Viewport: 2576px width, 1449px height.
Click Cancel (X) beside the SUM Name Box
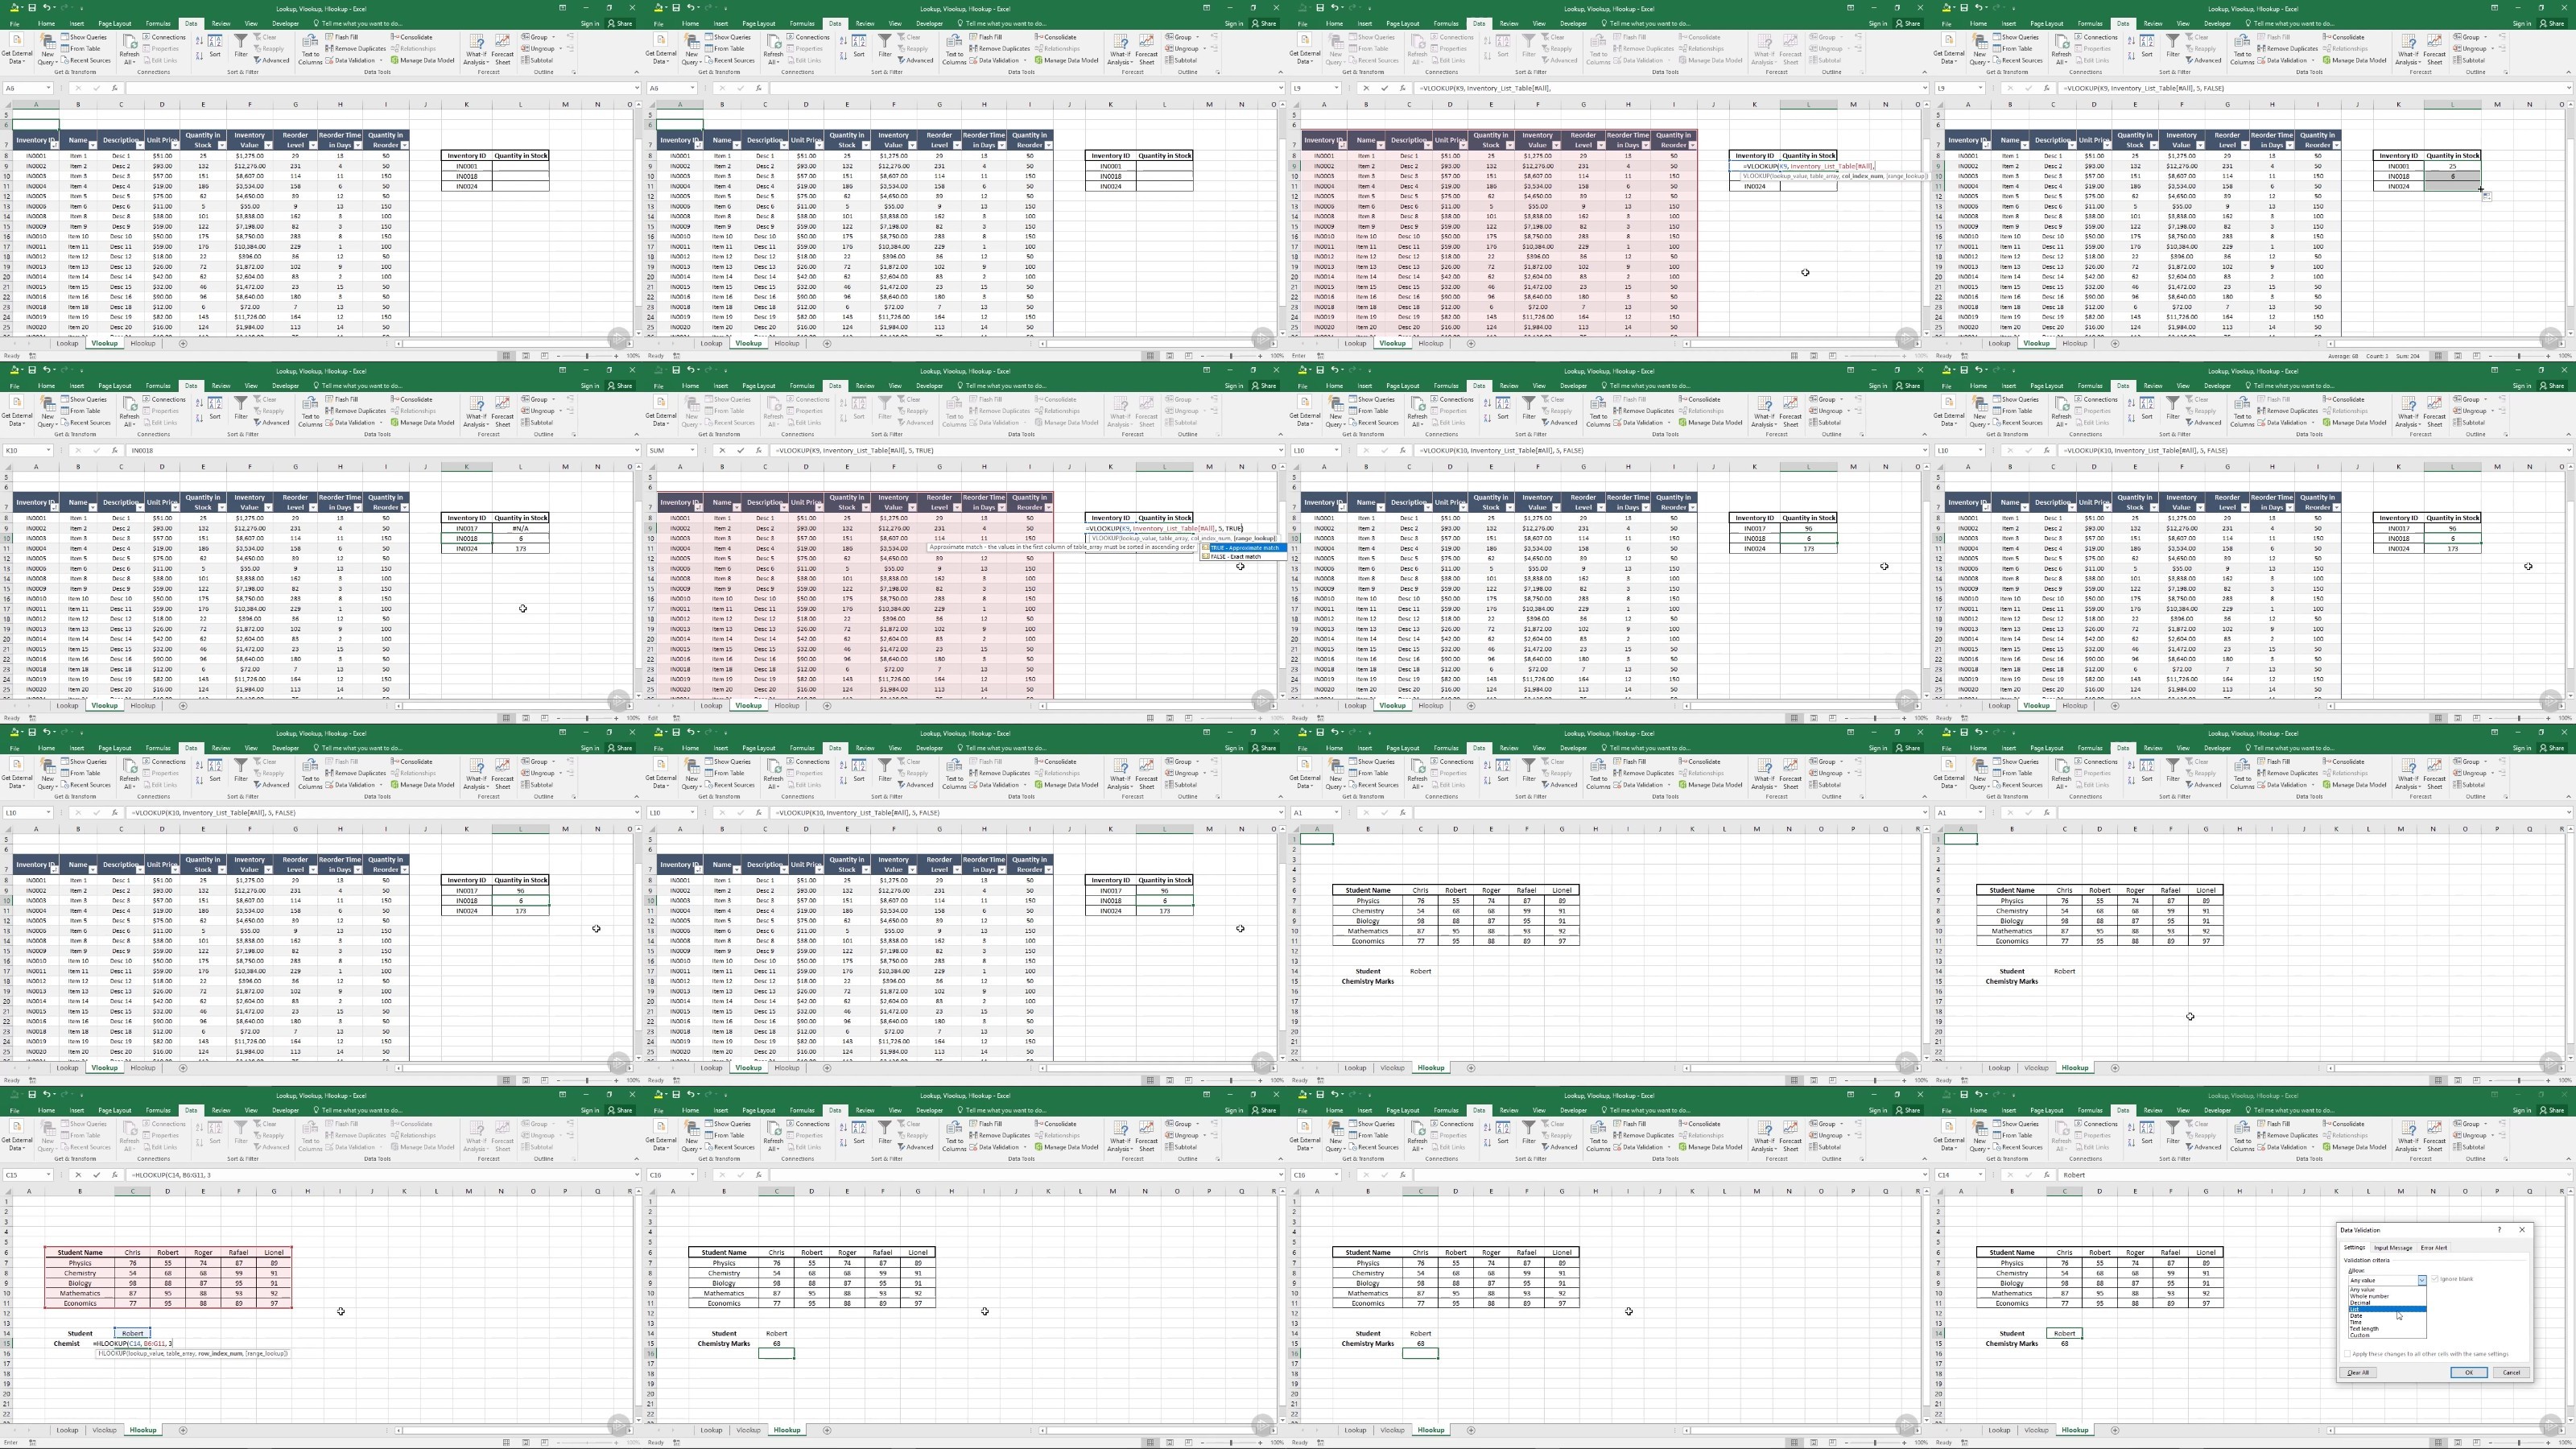pyautogui.click(x=721, y=450)
